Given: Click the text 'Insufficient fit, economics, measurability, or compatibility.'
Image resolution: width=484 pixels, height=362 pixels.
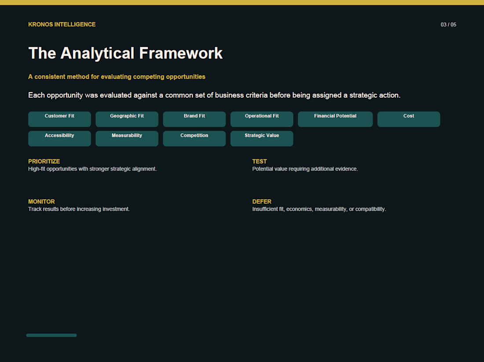Looking at the screenshot, I should click(319, 209).
